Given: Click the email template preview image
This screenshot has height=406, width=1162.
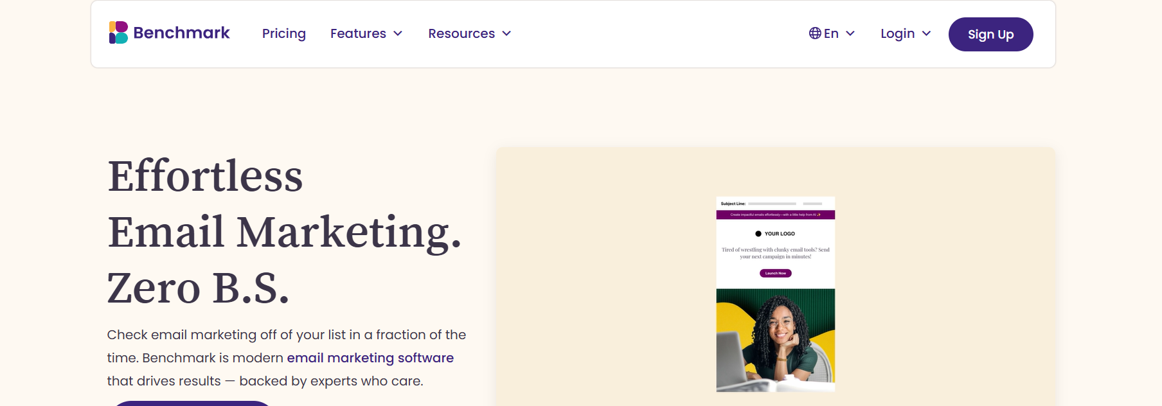Looking at the screenshot, I should tap(776, 294).
